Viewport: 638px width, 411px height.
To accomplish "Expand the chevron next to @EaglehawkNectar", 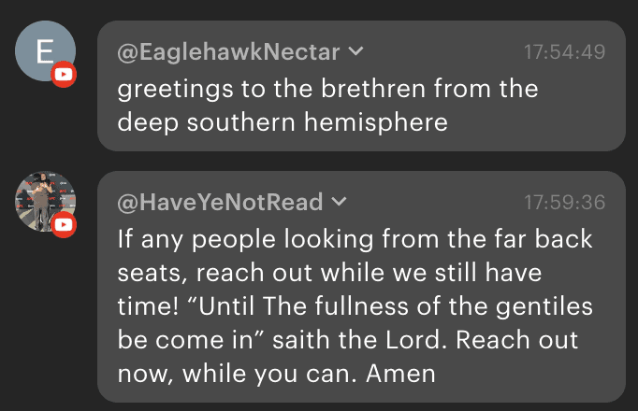I will pos(356,51).
